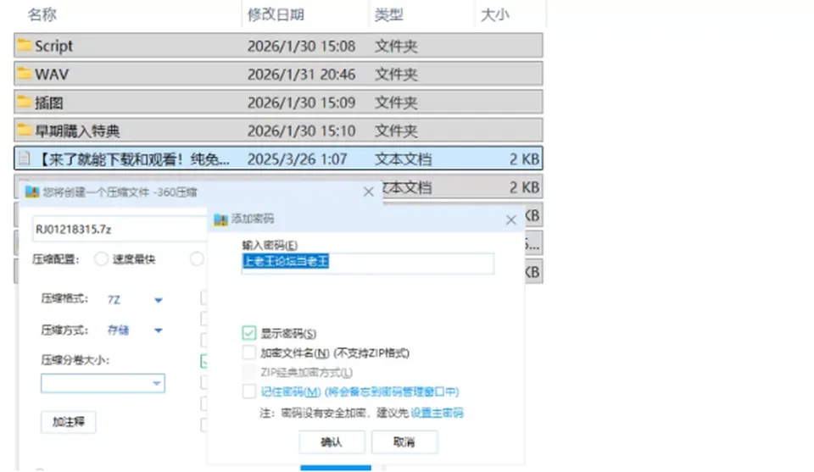The image size is (814, 472).
Task: Click 文本文档 type in the 2025/3/26 row
Action: click(403, 159)
